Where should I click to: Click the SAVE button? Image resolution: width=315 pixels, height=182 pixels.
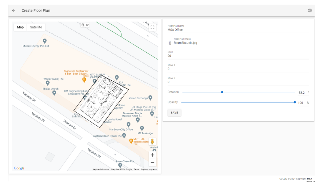point(174,113)
